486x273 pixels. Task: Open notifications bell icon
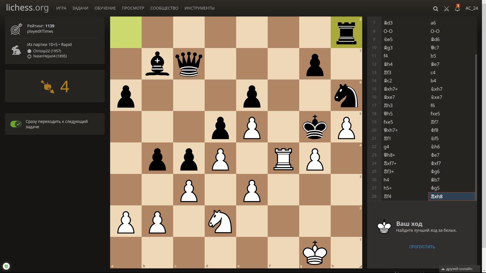[x=457, y=9]
